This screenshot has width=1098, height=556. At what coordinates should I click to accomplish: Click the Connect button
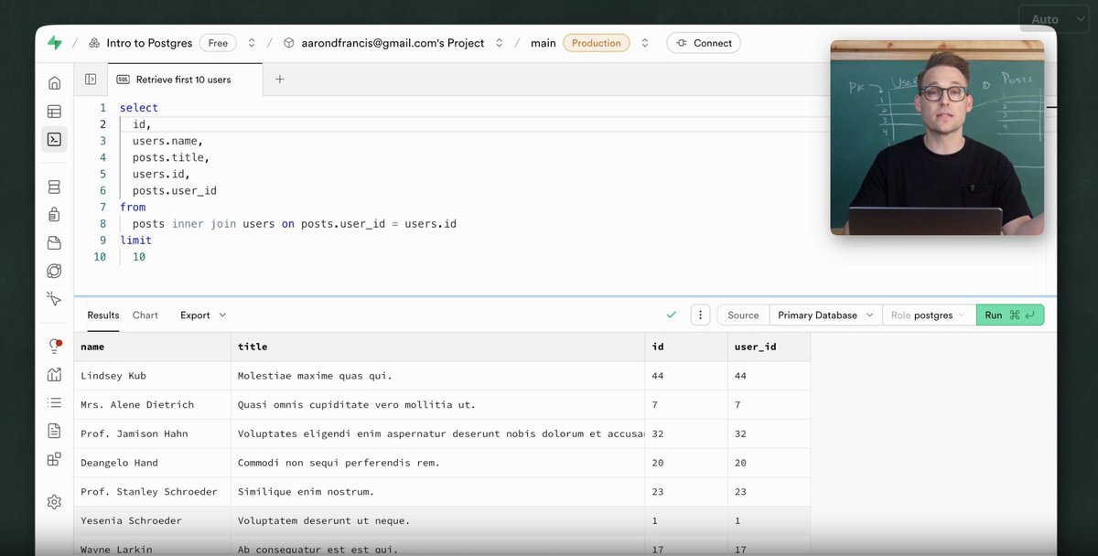[x=703, y=42]
